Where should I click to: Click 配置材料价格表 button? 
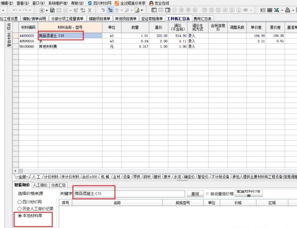click(249, 193)
